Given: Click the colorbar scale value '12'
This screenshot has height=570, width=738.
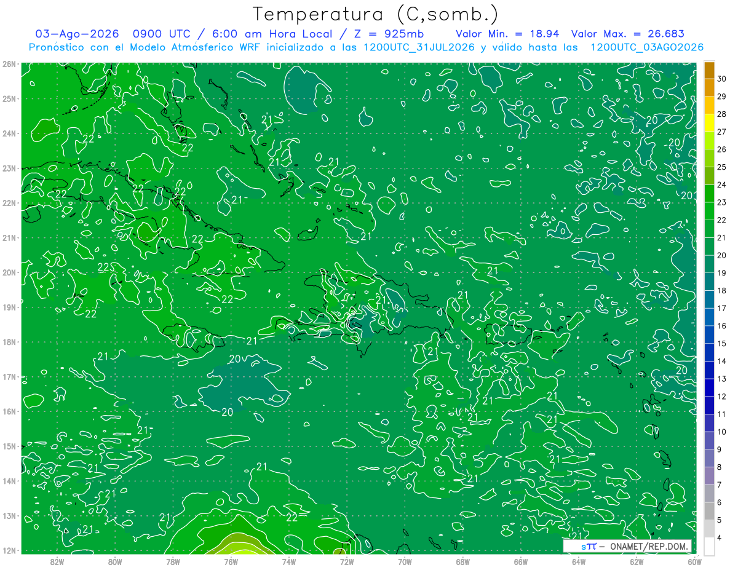Looking at the screenshot, I should (x=722, y=396).
